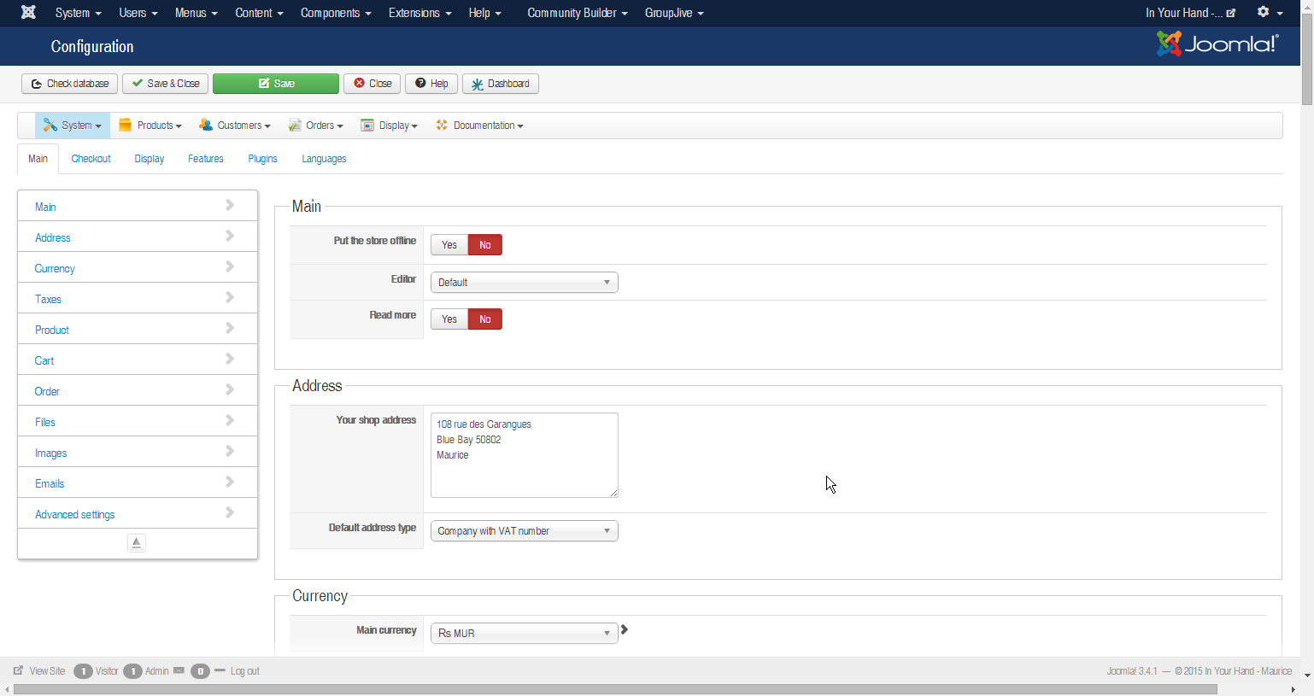The width and height of the screenshot is (1314, 696).
Task: Click the Admin count badge
Action: pyautogui.click(x=132, y=671)
